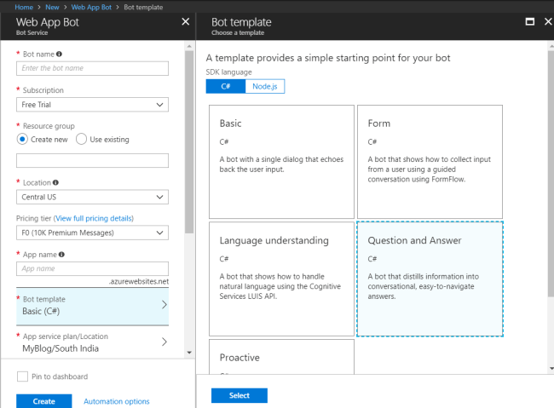Select the Use existing radio button

82,140
